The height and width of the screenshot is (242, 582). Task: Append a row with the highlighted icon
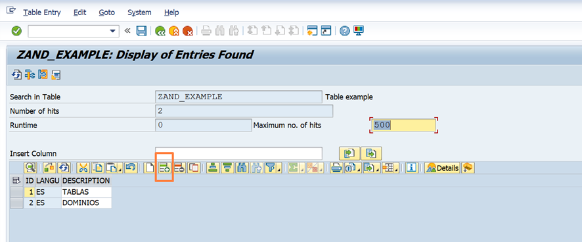tap(164, 168)
